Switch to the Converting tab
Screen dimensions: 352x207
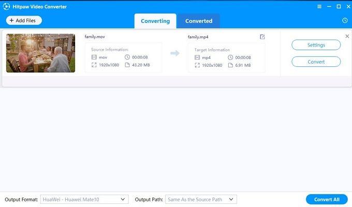click(x=155, y=21)
